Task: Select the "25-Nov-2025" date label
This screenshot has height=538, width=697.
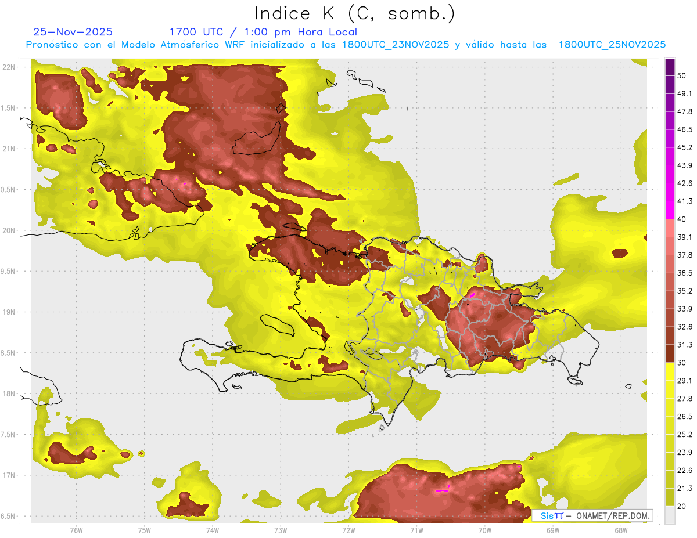Action: coord(73,32)
